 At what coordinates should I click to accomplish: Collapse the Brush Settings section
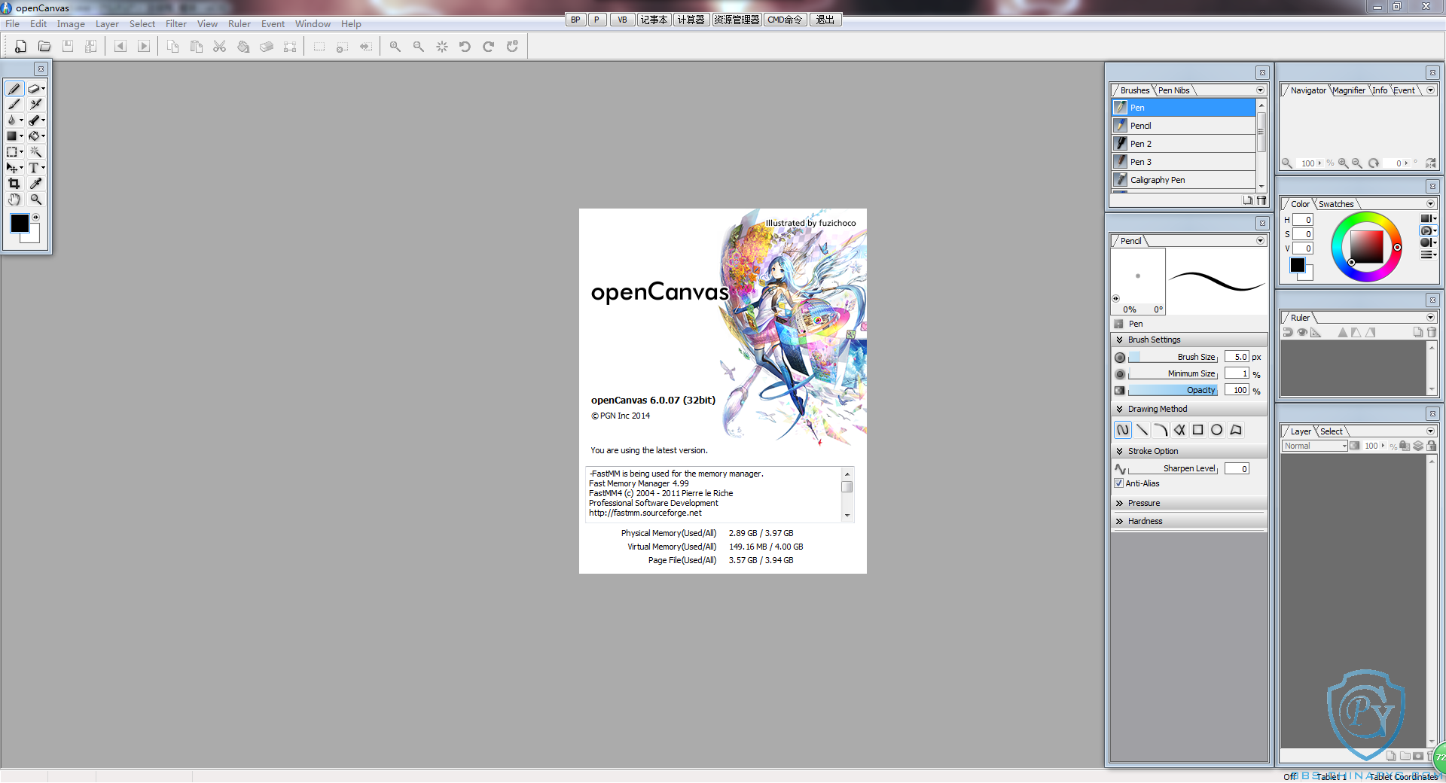(1120, 340)
